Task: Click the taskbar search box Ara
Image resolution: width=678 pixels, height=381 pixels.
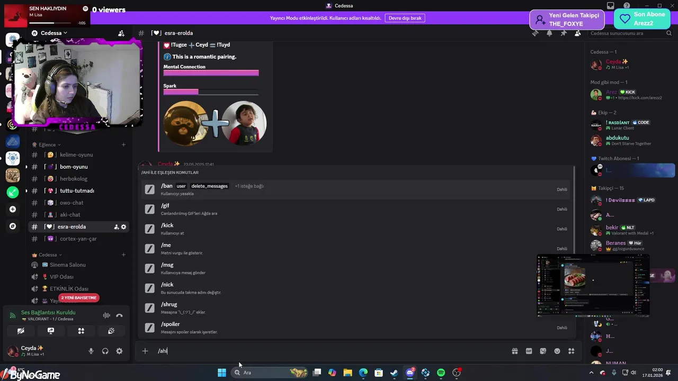Action: click(x=270, y=373)
